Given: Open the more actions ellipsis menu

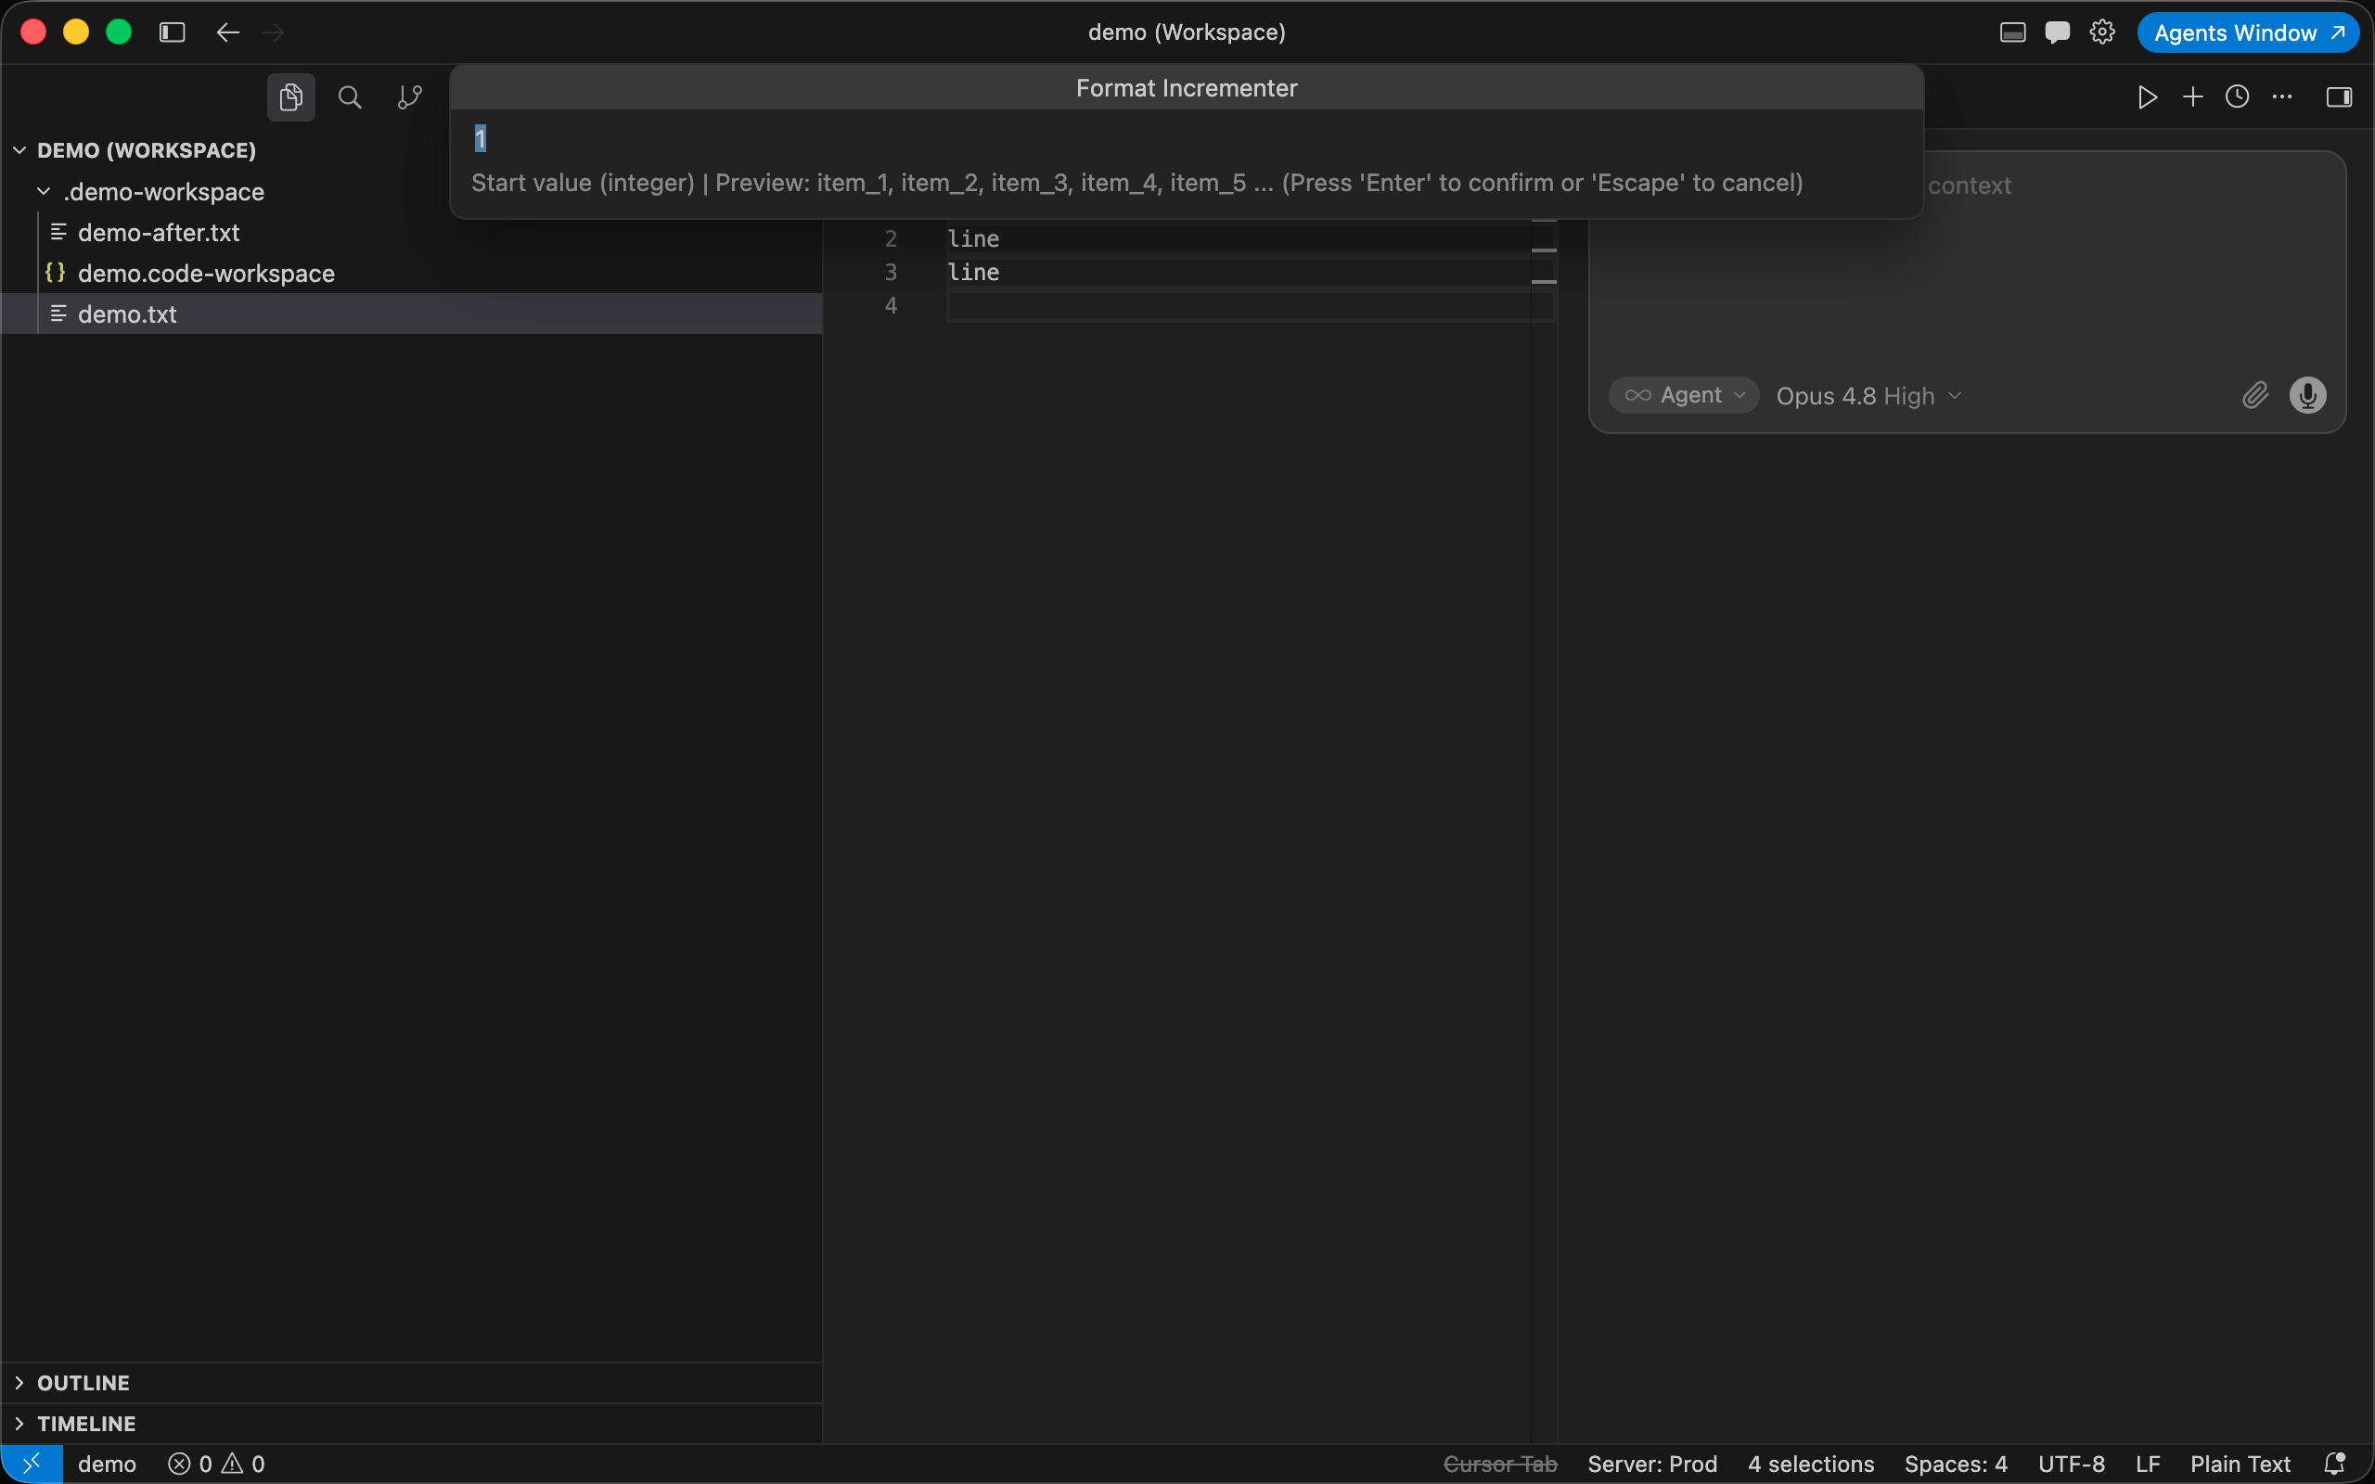Looking at the screenshot, I should (x=2283, y=97).
